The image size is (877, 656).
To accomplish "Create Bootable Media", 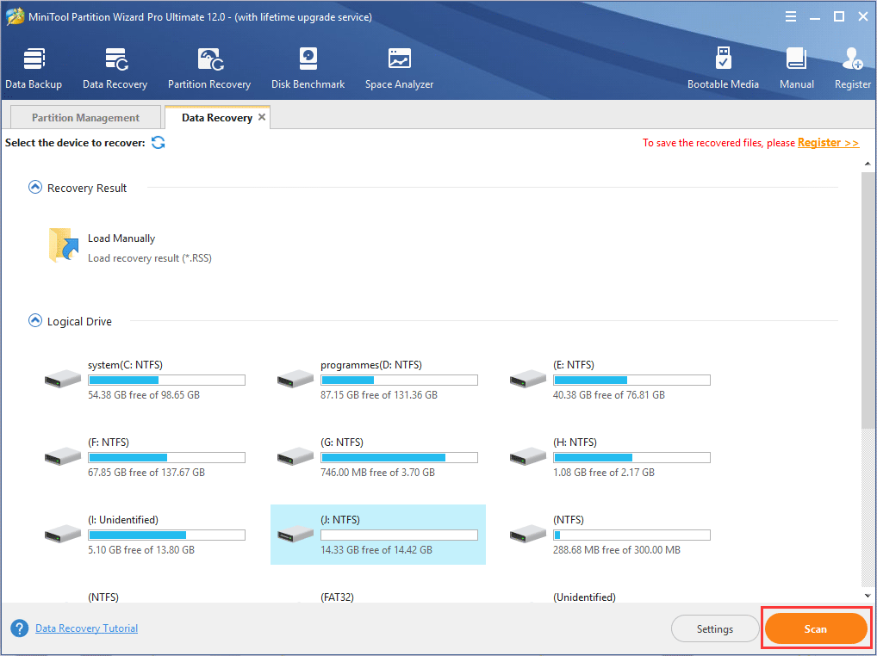I will click(x=723, y=69).
